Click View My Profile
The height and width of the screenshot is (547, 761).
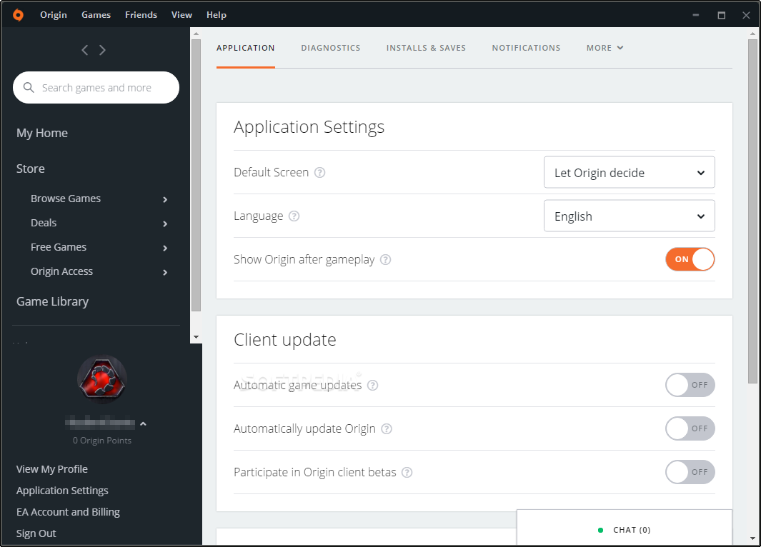click(x=52, y=469)
